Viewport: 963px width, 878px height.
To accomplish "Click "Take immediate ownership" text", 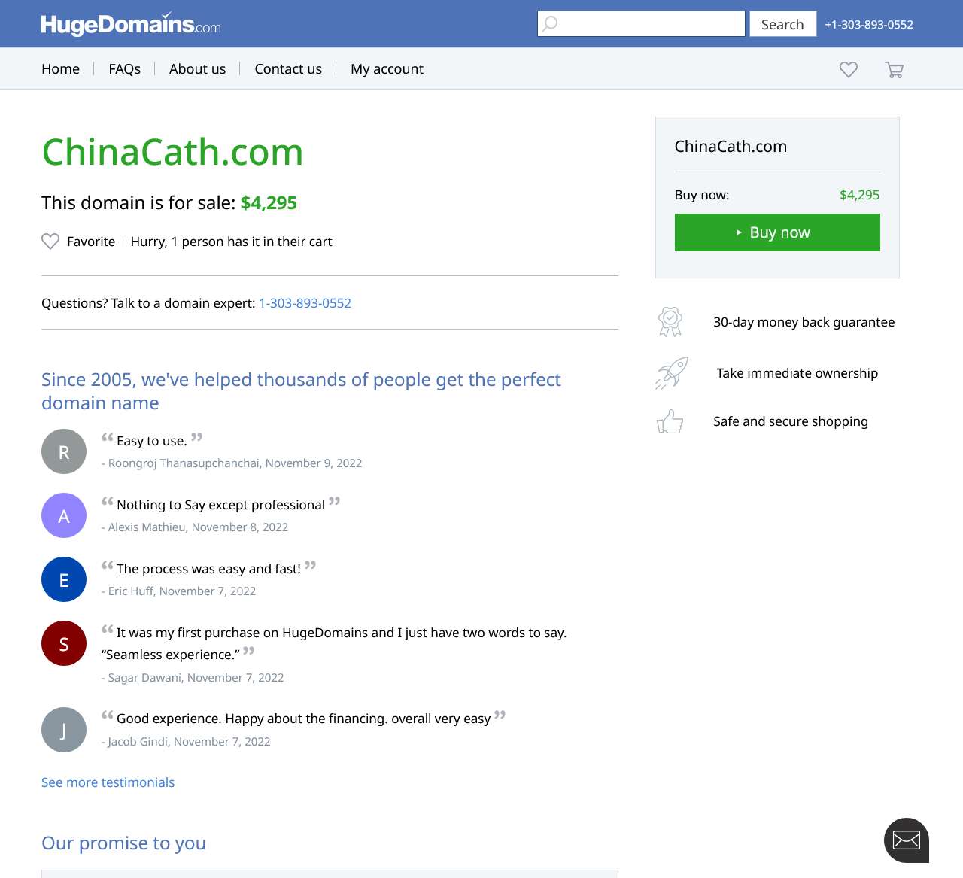I will pyautogui.click(x=797, y=373).
